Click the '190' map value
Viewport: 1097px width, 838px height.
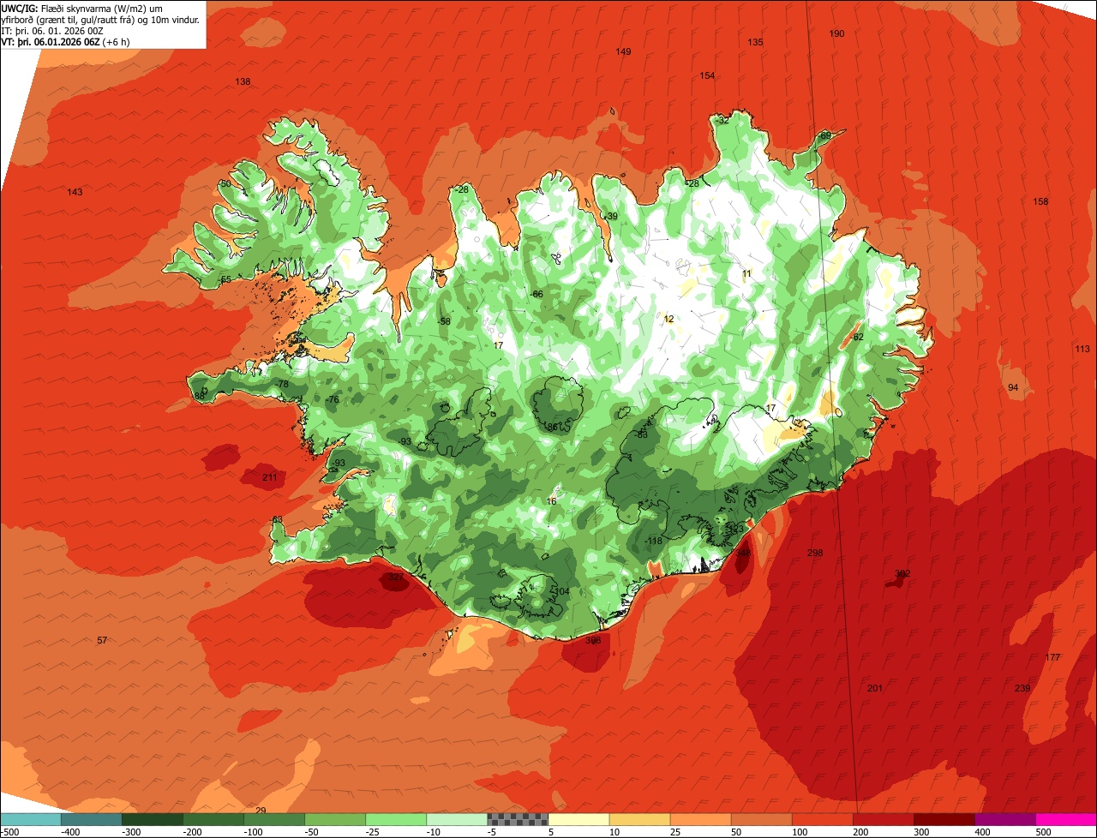click(836, 33)
